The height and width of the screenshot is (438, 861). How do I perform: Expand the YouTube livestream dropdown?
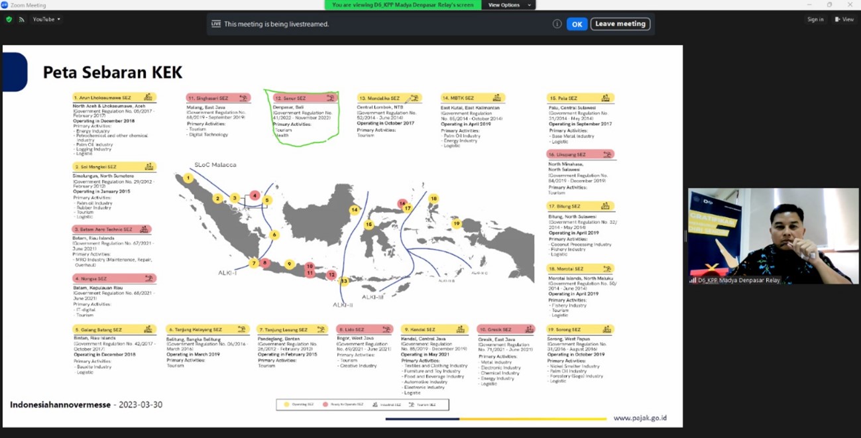[46, 19]
